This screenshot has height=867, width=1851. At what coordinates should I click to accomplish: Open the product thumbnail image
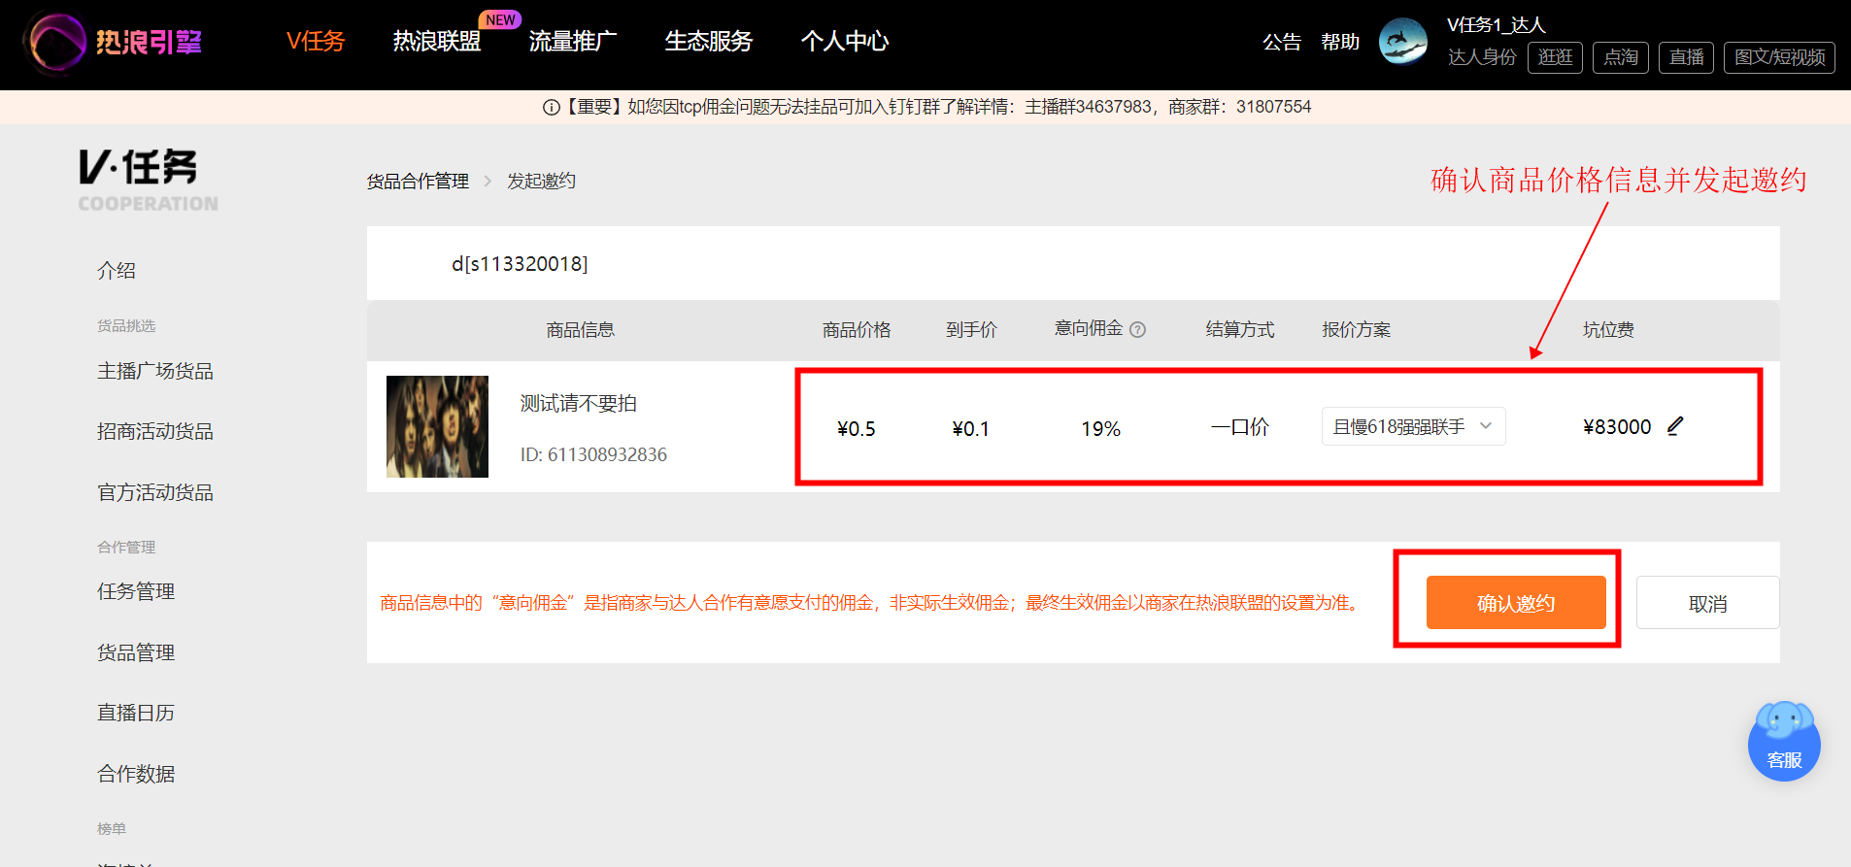(x=437, y=426)
